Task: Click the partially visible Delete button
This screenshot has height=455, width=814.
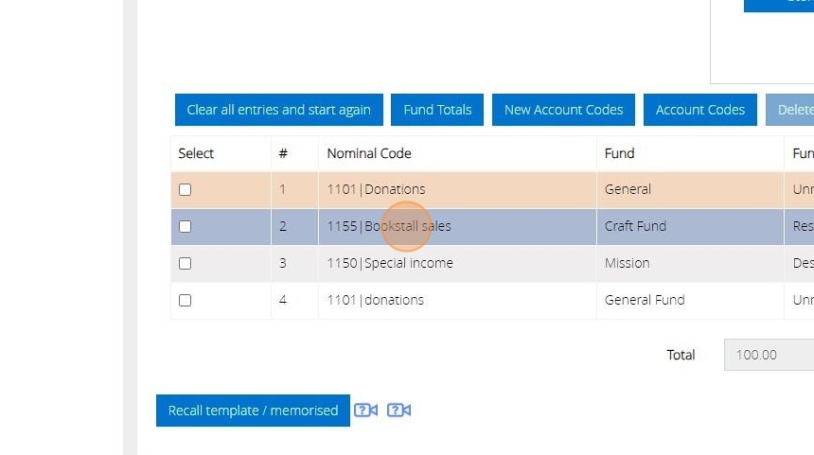Action: (x=792, y=110)
